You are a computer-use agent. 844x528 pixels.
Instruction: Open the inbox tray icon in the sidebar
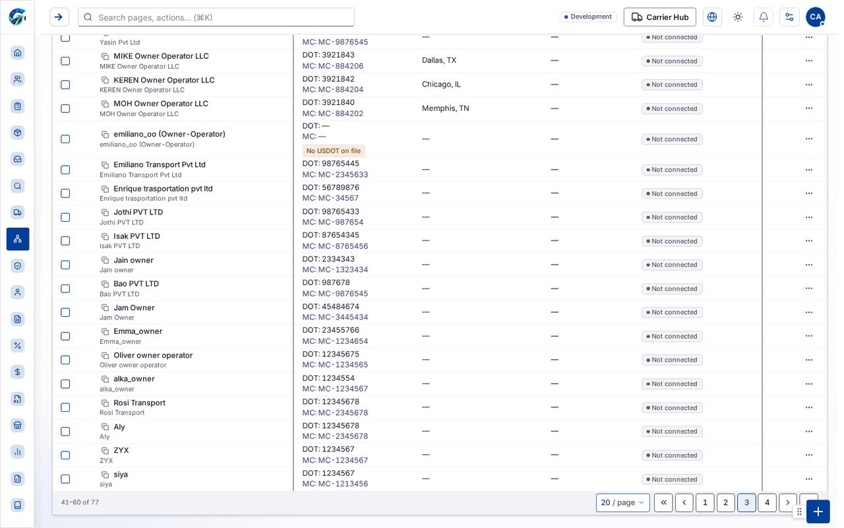(18, 159)
